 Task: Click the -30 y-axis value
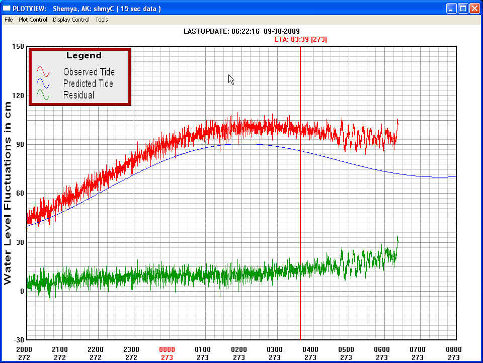pyautogui.click(x=19, y=339)
